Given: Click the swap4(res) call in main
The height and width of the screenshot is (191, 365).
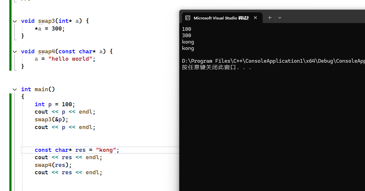Looking at the screenshot, I should click(53, 165).
